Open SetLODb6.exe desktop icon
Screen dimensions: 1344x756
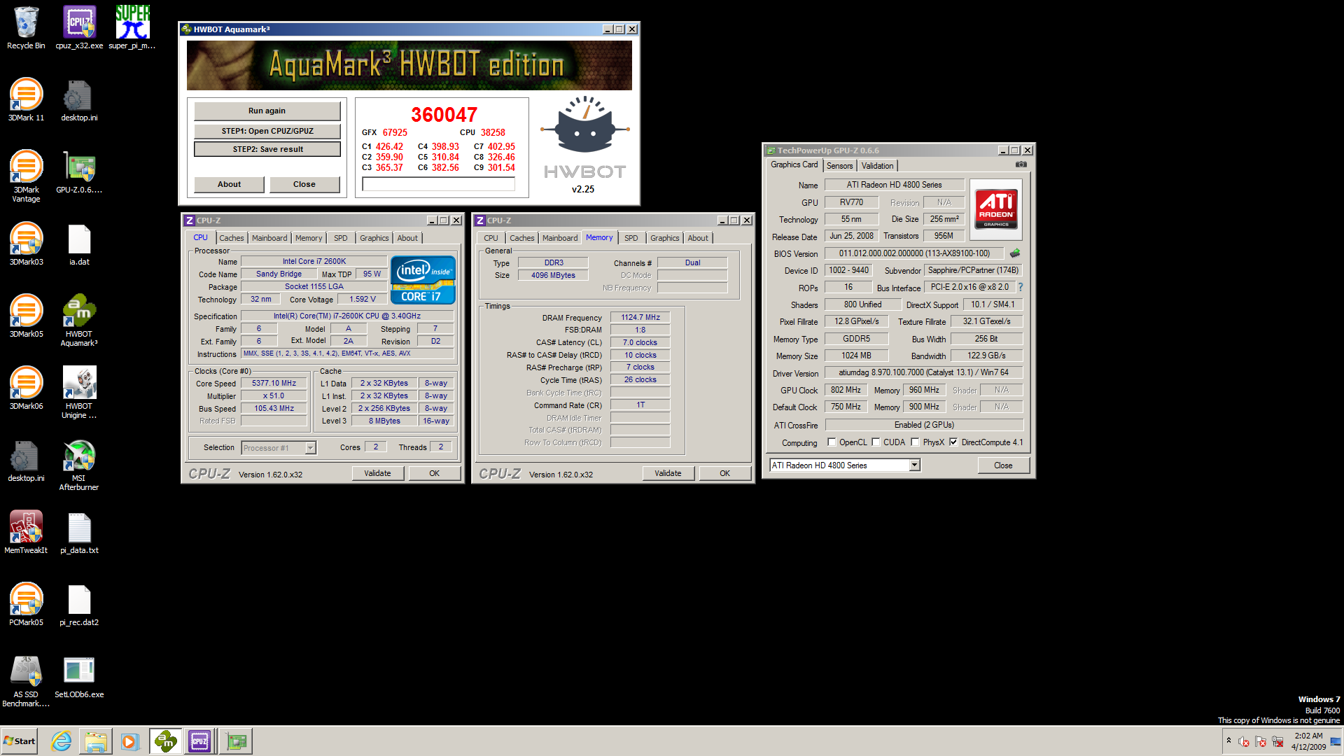pyautogui.click(x=79, y=677)
